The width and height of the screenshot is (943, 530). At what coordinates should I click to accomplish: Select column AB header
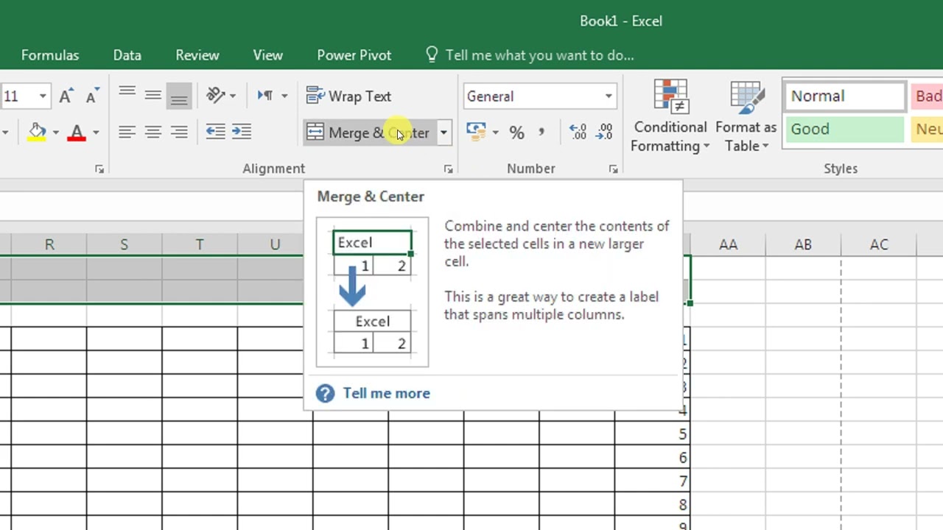(x=804, y=244)
